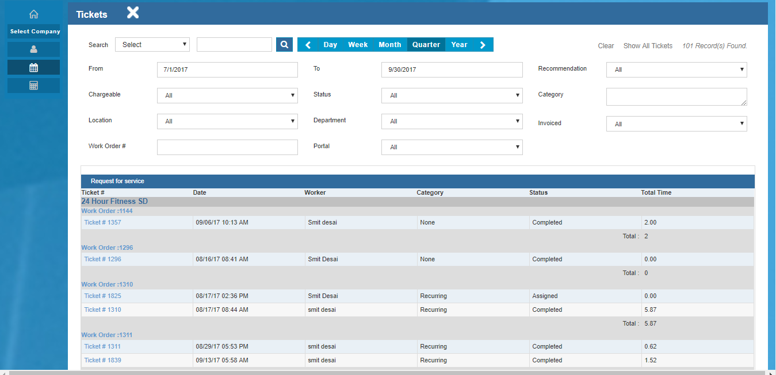Viewport: 776px width, 375px height.
Task: Switch to the Month view tab
Action: point(389,45)
